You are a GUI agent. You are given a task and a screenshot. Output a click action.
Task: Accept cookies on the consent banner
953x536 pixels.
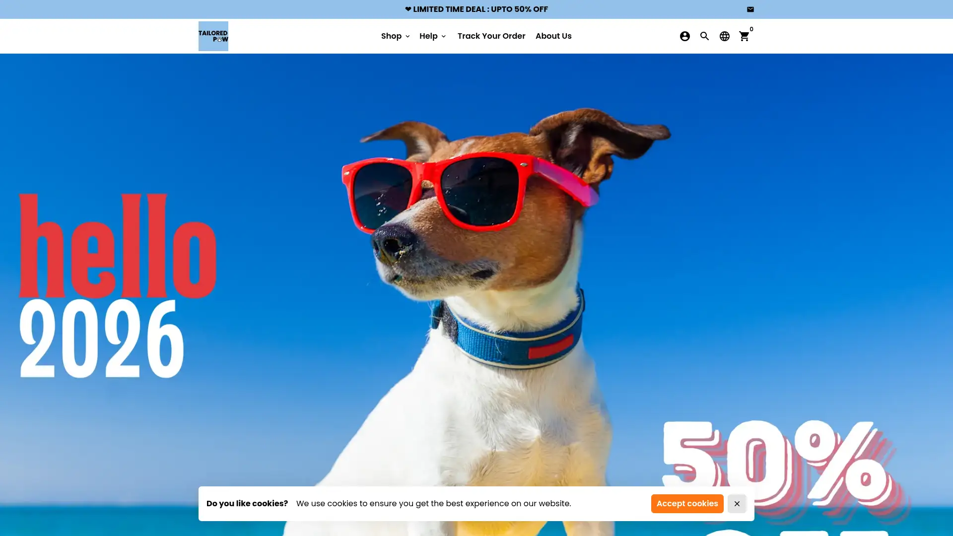click(687, 503)
